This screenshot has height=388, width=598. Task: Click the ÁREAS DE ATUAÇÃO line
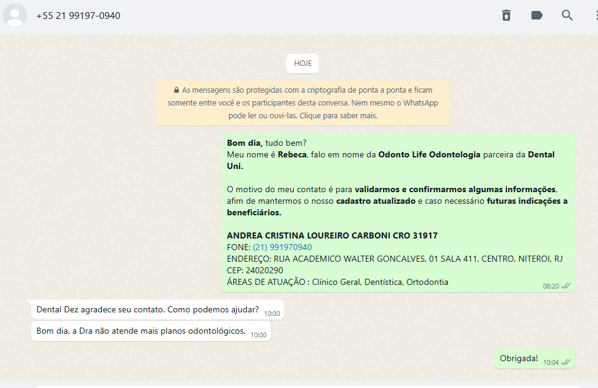point(338,282)
